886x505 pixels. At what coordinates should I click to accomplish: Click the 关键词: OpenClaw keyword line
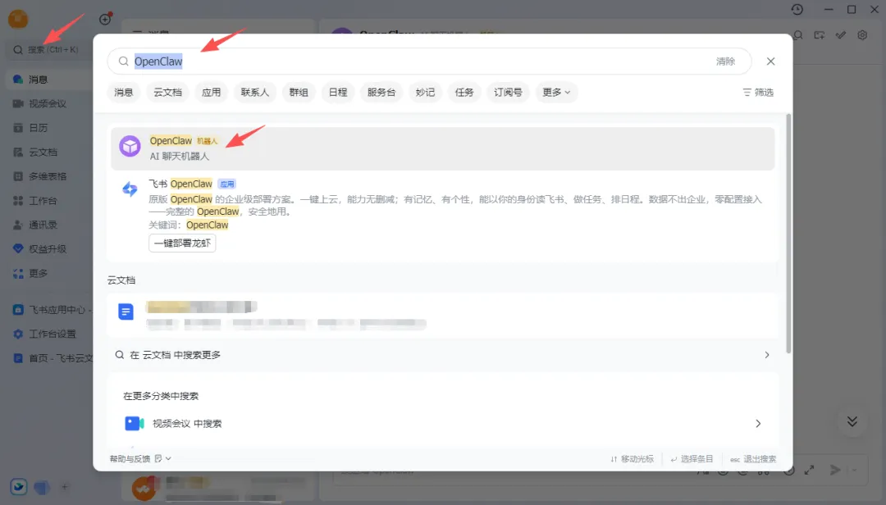189,225
